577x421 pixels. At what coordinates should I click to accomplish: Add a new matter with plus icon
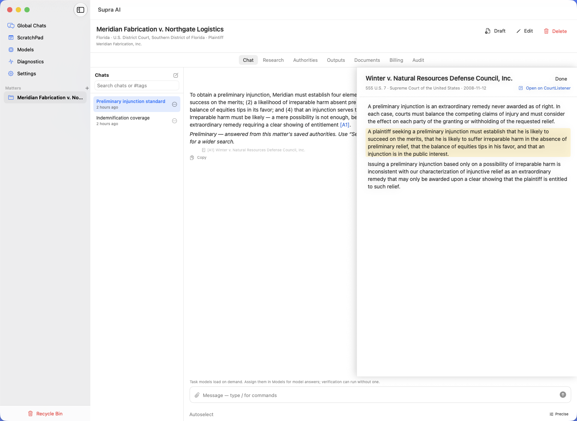[87, 88]
